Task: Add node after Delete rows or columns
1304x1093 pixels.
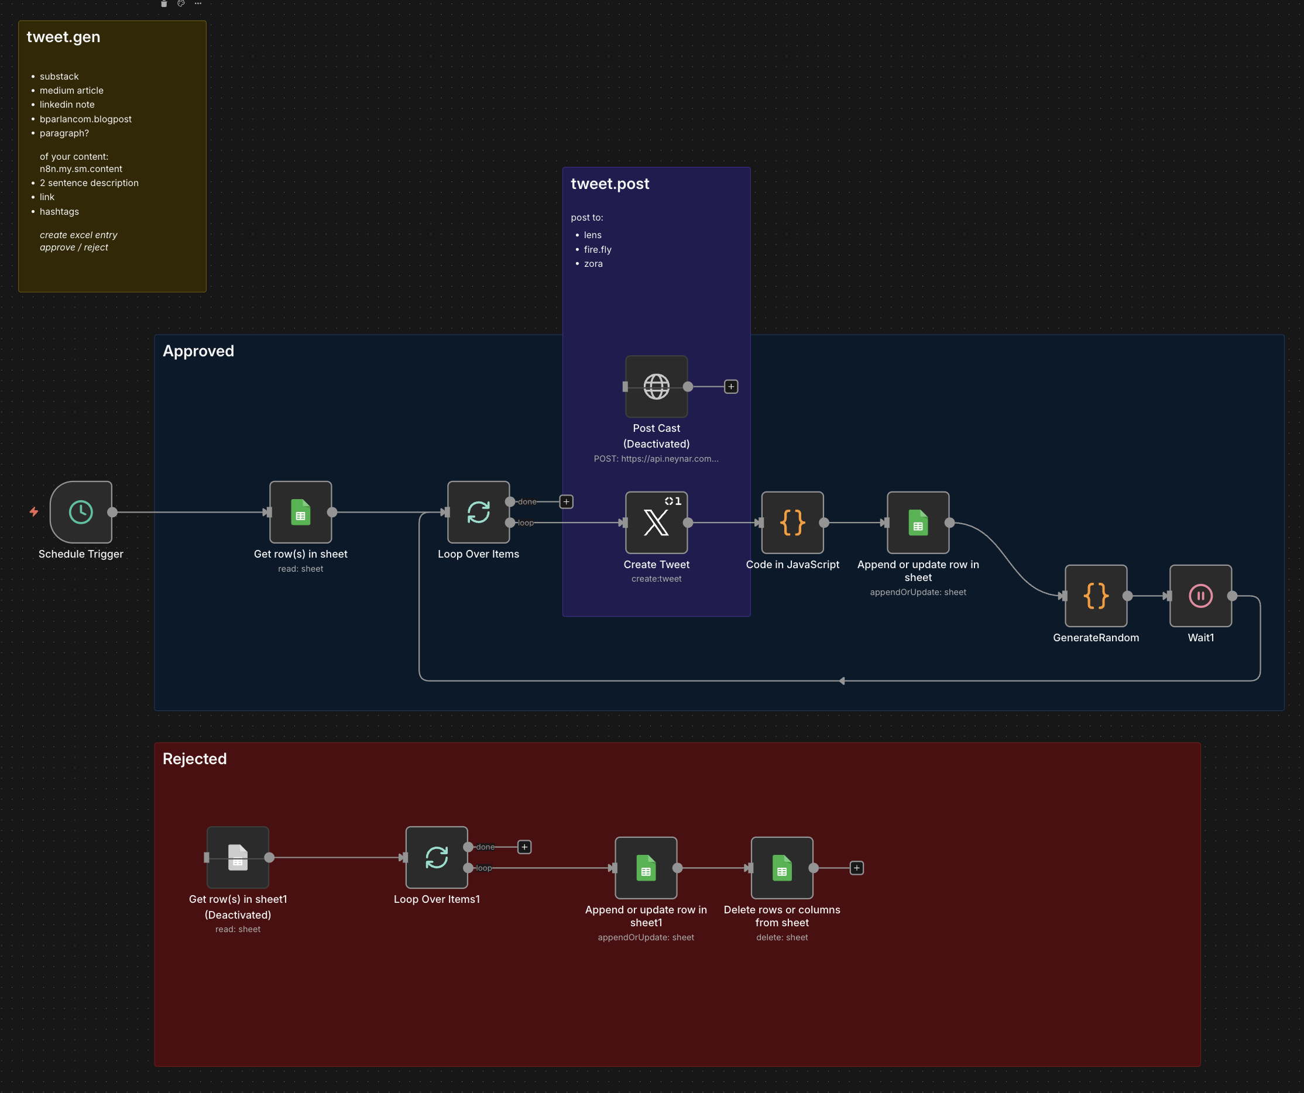Action: tap(856, 868)
